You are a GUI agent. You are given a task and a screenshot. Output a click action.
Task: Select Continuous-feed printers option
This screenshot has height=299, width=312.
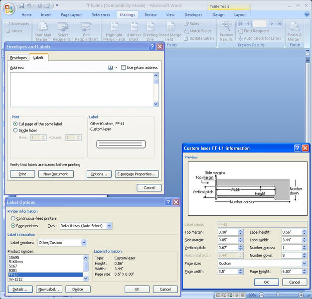pyautogui.click(x=12, y=218)
